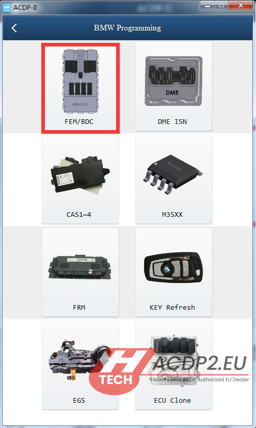Screen dimensions: 256x428
Task: Open the FEM/BDC module image
Action: [81, 81]
